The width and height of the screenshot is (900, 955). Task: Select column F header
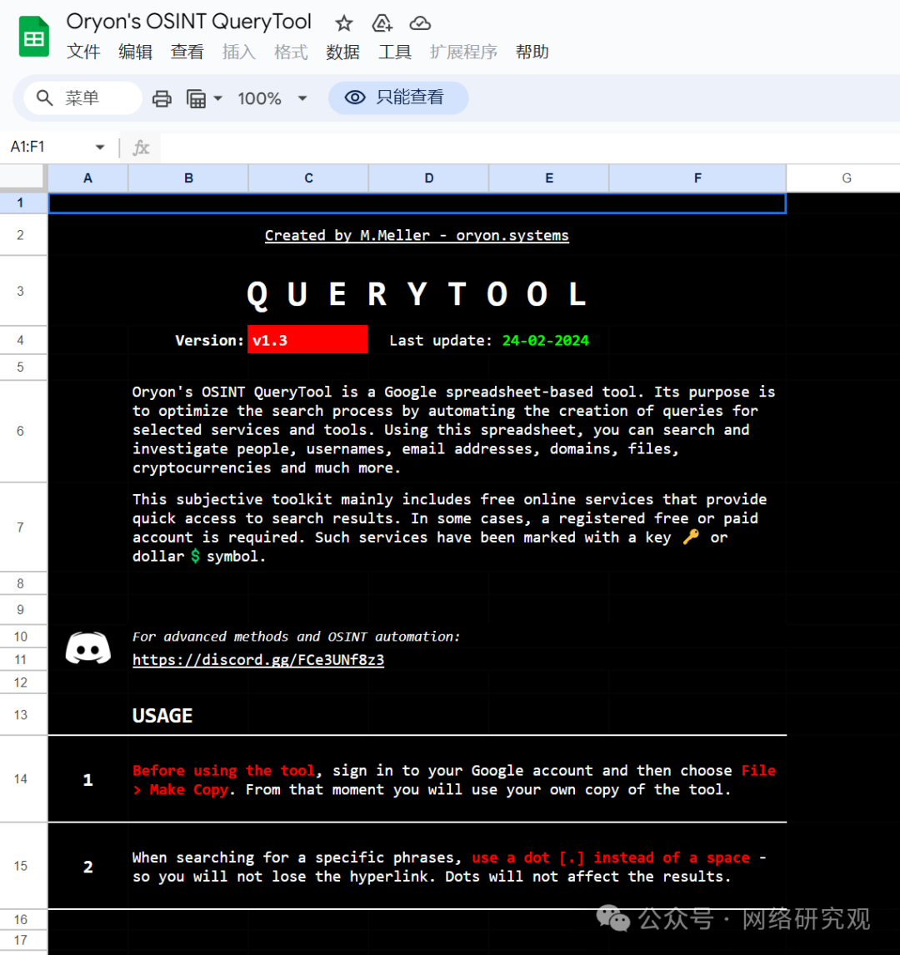pyautogui.click(x=697, y=178)
